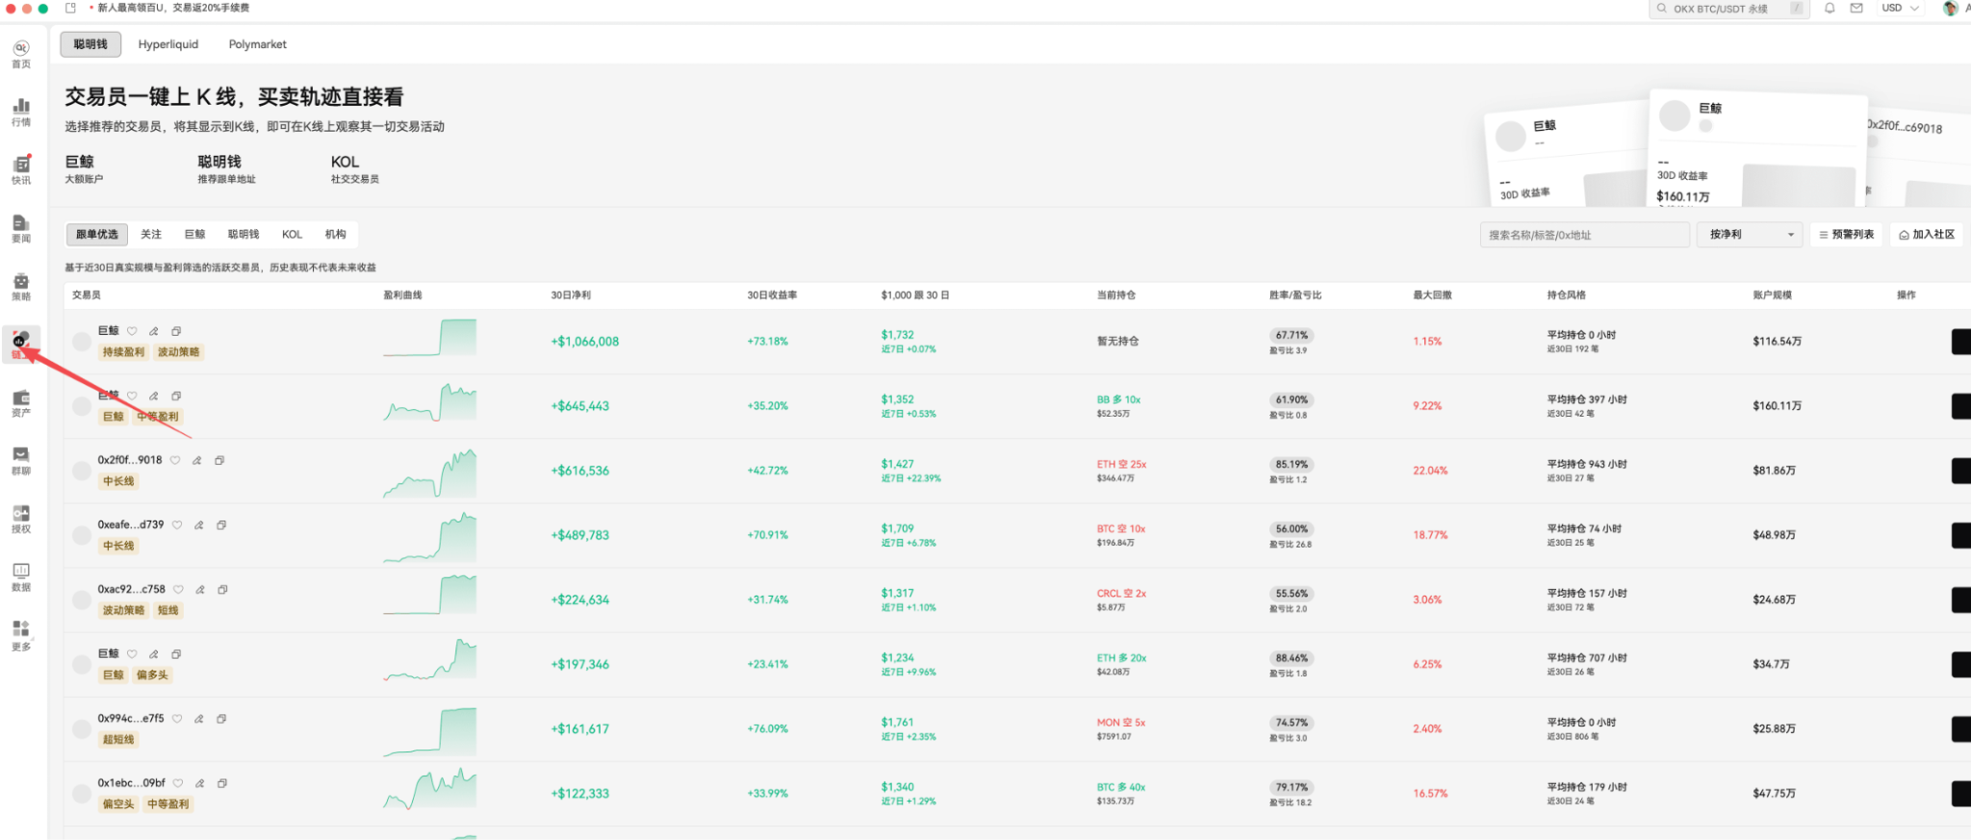Select the 关注 filter tab
The image size is (1971, 840).
151,234
